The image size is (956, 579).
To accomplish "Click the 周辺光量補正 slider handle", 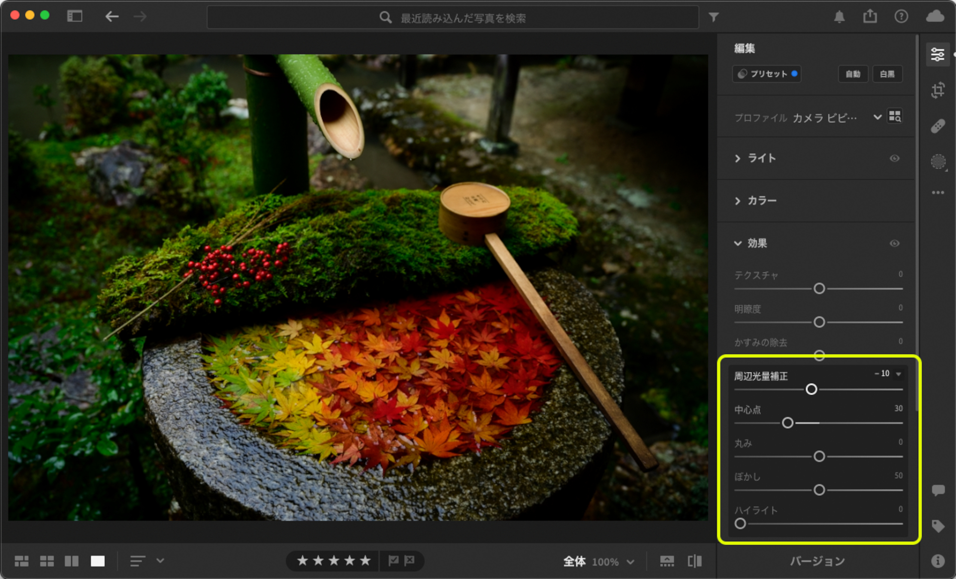I will pos(811,389).
